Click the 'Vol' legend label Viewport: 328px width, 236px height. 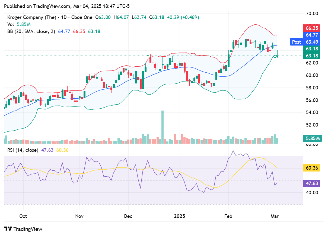[x=10, y=24]
